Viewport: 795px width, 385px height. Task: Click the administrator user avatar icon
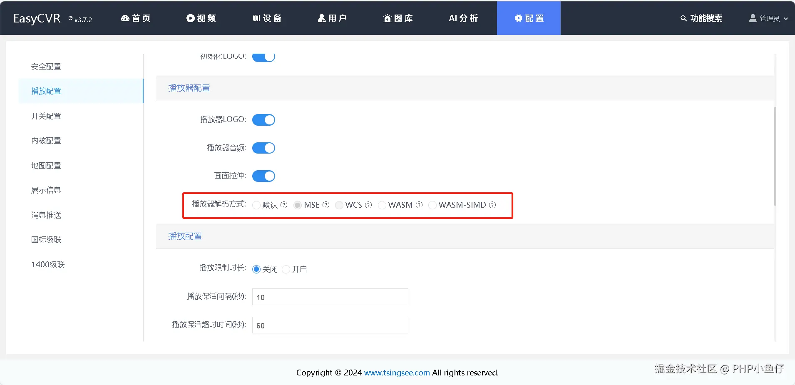[x=753, y=18]
